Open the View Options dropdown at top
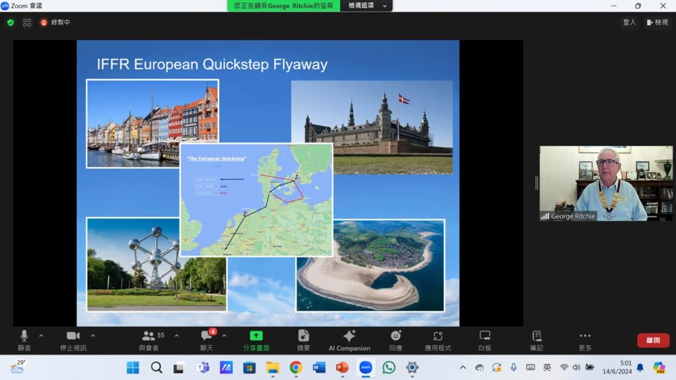The image size is (676, 380). click(x=366, y=5)
